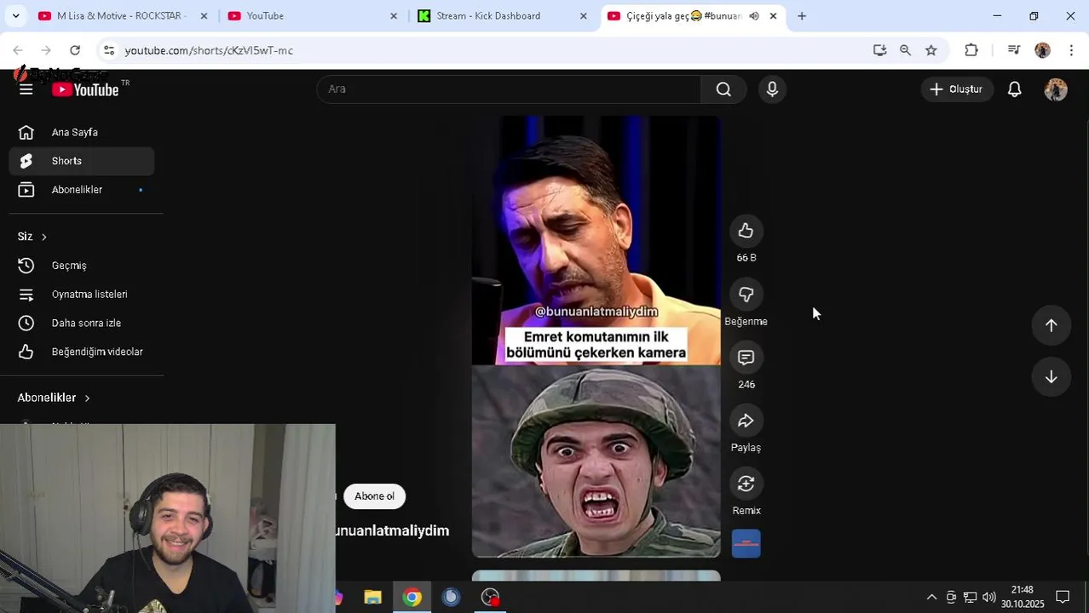
Task: Open the YouTube account avatar menu
Action: 1055,89
